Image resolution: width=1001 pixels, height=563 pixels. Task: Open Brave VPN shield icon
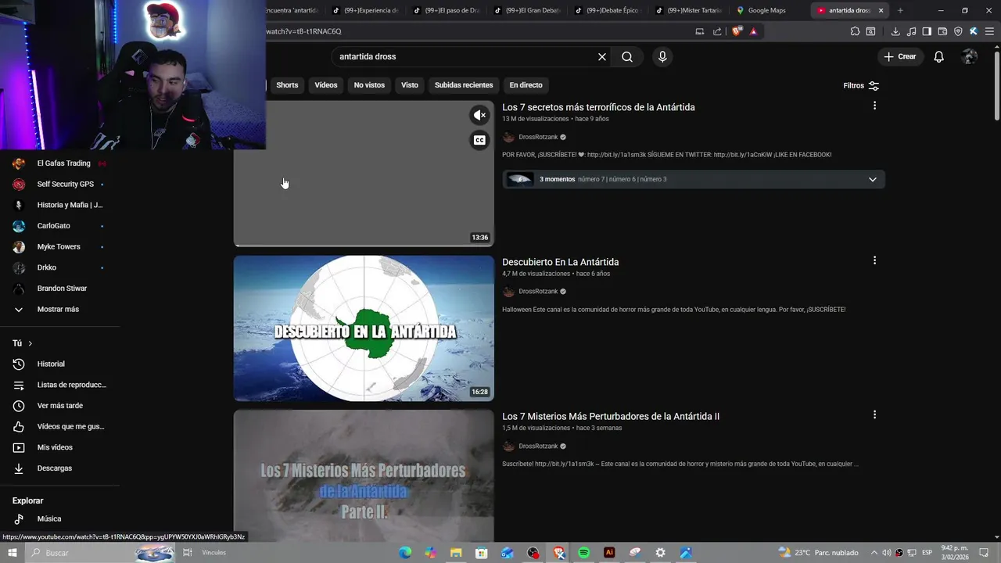[958, 31]
